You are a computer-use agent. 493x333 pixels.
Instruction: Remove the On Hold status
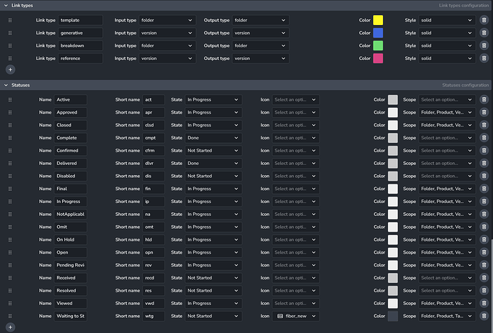coord(484,240)
